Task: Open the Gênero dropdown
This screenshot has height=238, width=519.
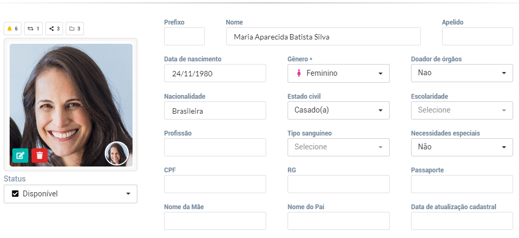Action: click(338, 73)
